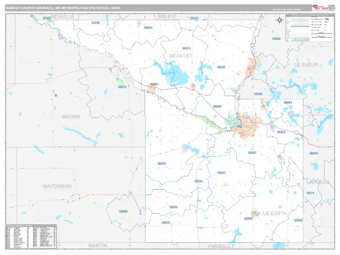Click ZIP code 55334 label
This screenshot has height=255, width=340.
coord(194,18)
